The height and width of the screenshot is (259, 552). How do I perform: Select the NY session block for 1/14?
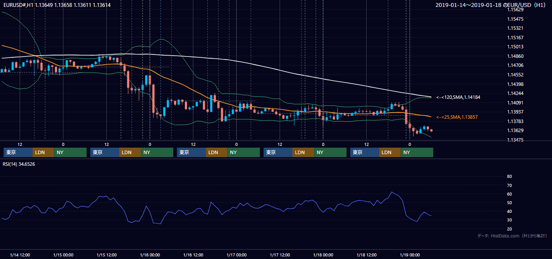click(70, 152)
